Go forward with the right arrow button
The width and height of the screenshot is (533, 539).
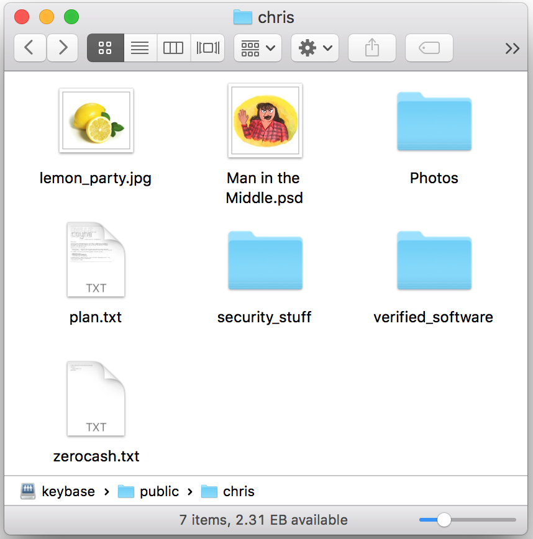pyautogui.click(x=62, y=48)
